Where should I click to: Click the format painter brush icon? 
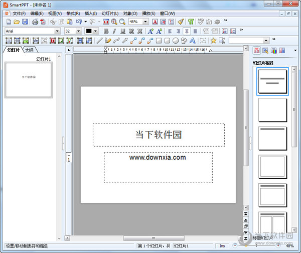pyautogui.click(x=181, y=22)
